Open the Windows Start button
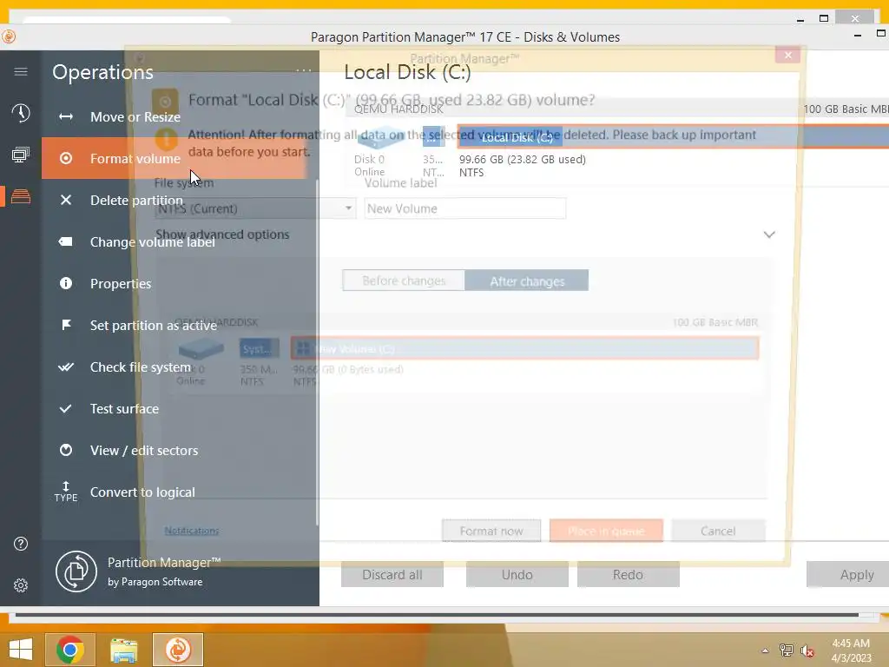 21,650
